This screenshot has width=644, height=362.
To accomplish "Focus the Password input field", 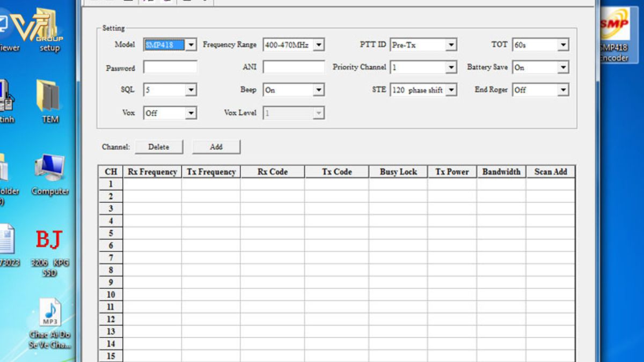I will point(170,68).
